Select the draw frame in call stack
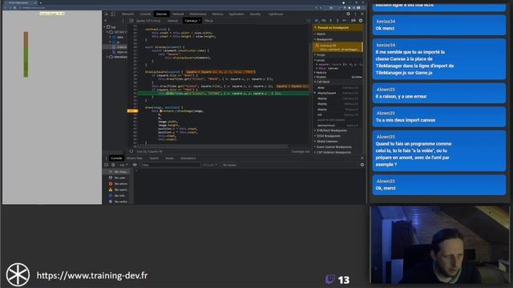Viewport: 513px width, 288px height. (337, 87)
